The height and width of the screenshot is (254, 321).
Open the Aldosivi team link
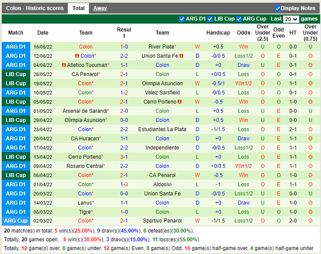[x=162, y=184]
